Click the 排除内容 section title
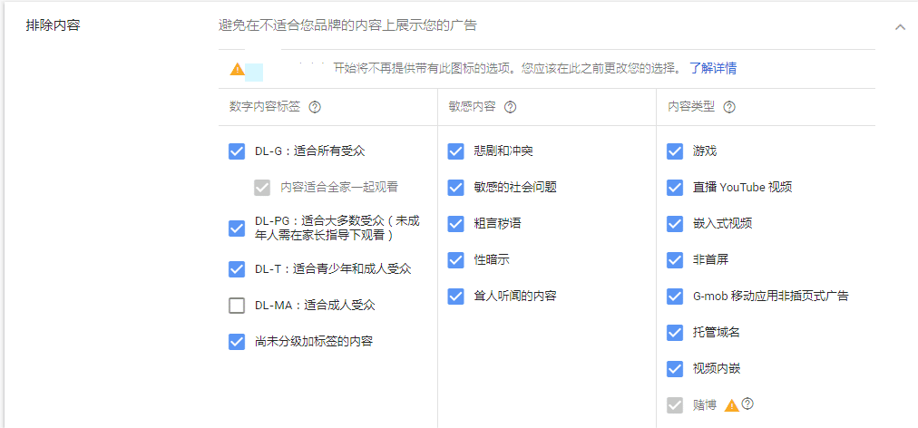 [x=53, y=25]
